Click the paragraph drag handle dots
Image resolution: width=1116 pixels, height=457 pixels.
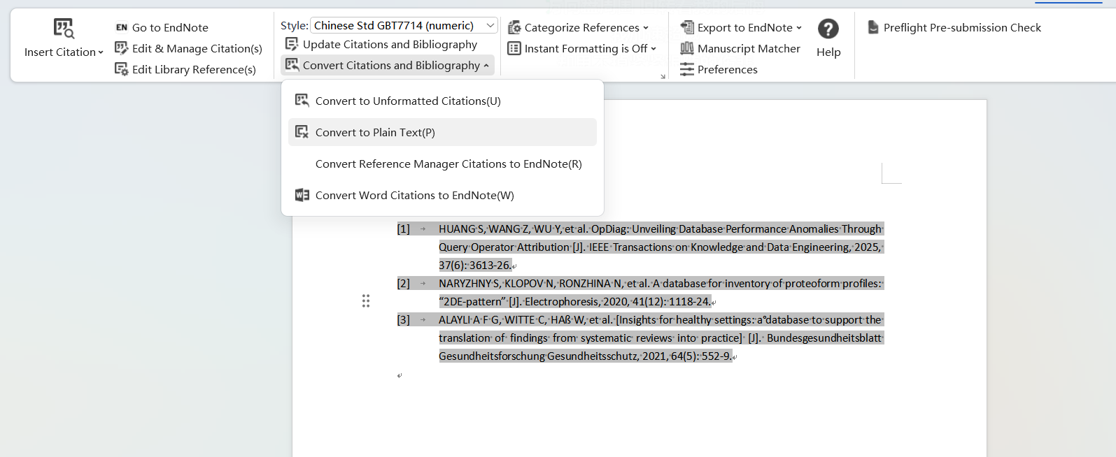(x=366, y=301)
